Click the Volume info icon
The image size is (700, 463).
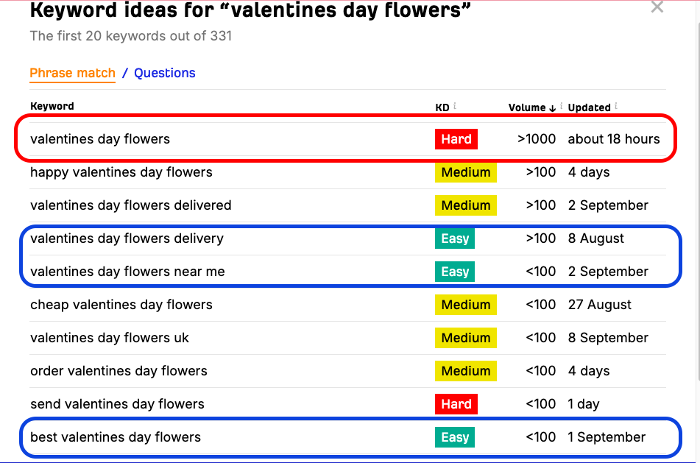(x=562, y=106)
